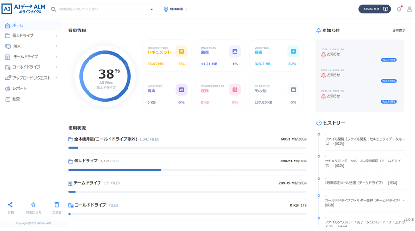Viewport: 415px width, 231px height.
Task: Click 209.39 MB/10GB usage value
Action: [293, 183]
